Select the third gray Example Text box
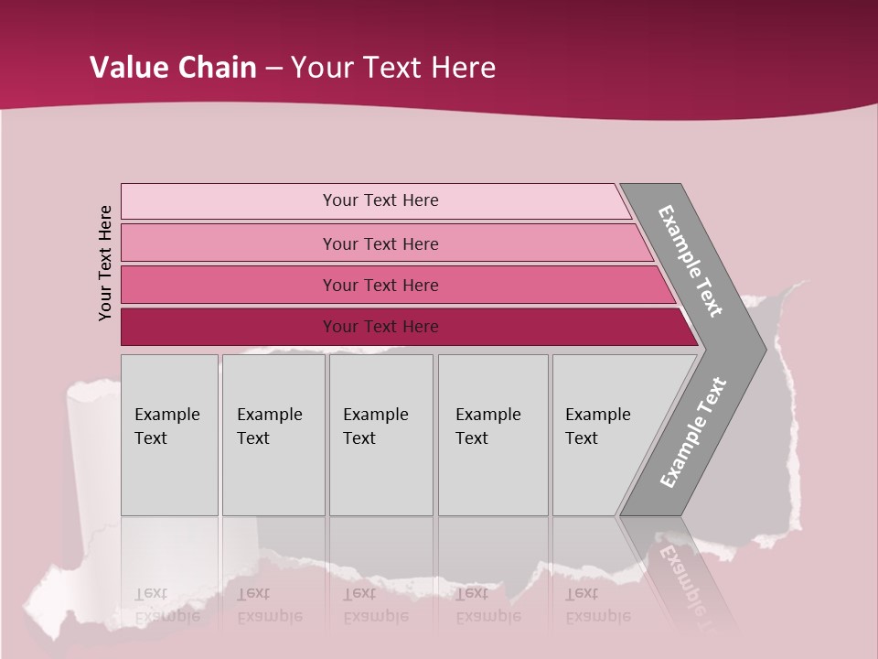The height and width of the screenshot is (659, 878). 380,435
